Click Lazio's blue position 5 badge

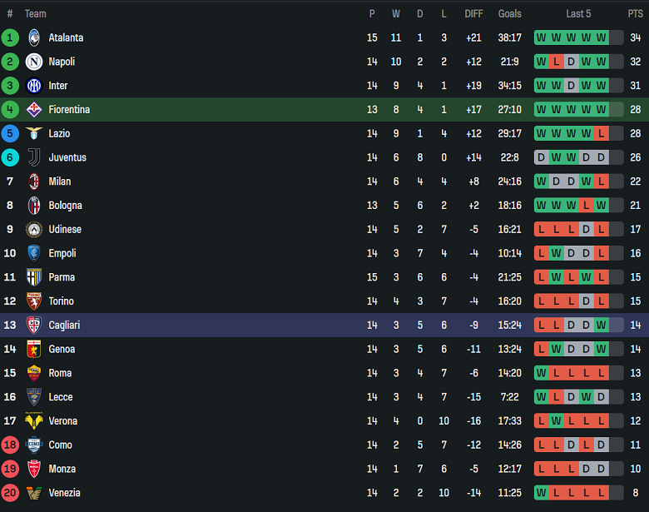(x=10, y=134)
